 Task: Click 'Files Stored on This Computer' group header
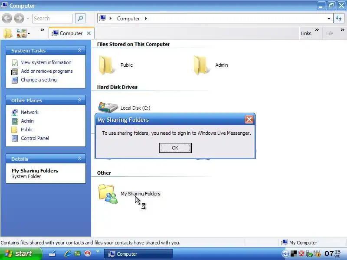tap(134, 44)
